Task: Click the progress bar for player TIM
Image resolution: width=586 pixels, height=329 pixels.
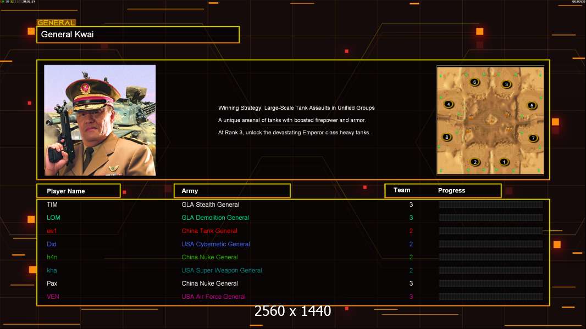Action: click(490, 205)
